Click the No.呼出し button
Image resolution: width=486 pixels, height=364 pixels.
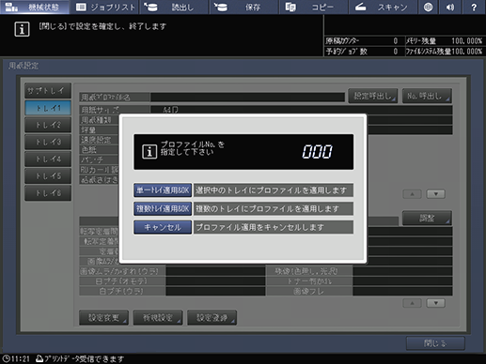point(427,96)
